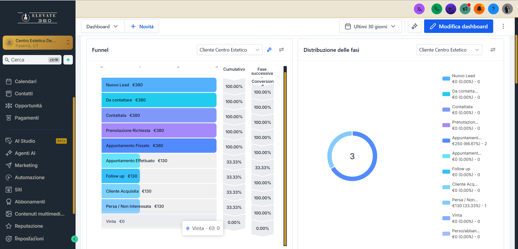Screen dimensions: 518x249
Task: Click the Nuovo Lead funnel bar
Action: [159, 85]
